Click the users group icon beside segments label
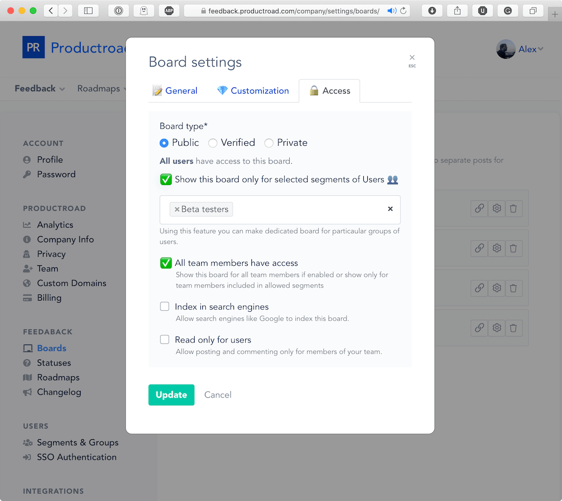 pos(392,179)
